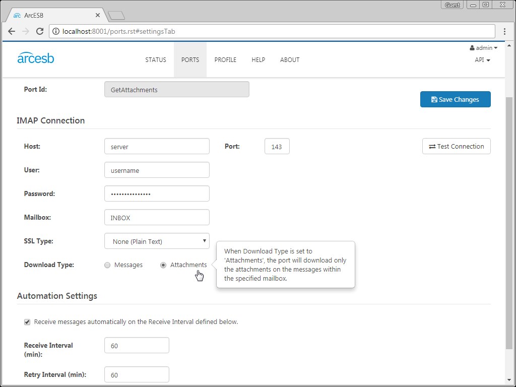
Task: Click the admin user icon in the header
Action: (473, 48)
